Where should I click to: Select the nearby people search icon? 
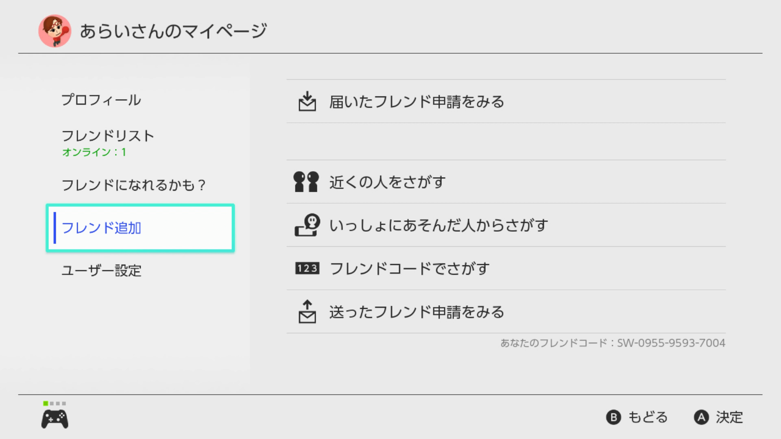point(306,182)
